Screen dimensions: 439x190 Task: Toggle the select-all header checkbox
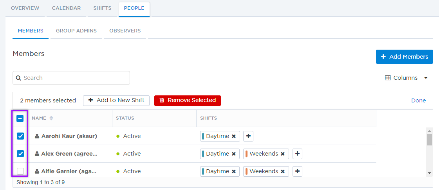point(20,118)
